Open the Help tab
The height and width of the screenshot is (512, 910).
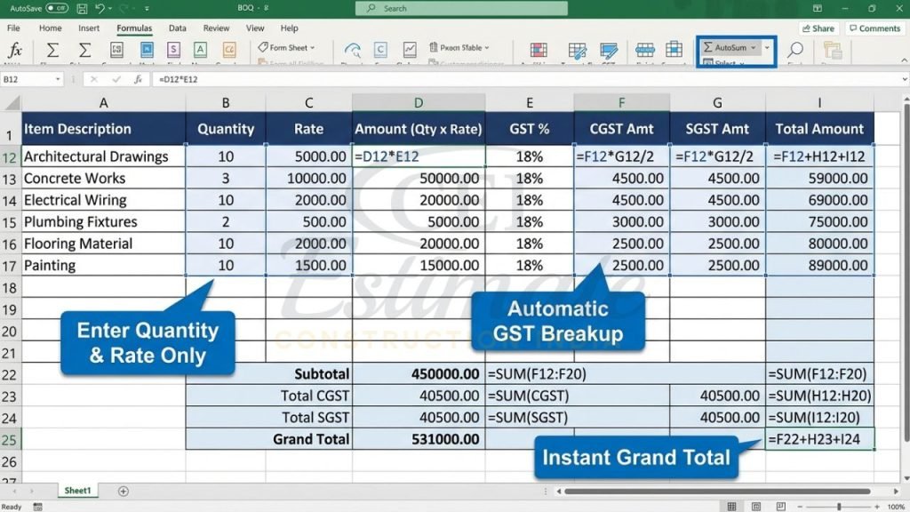[x=289, y=28]
